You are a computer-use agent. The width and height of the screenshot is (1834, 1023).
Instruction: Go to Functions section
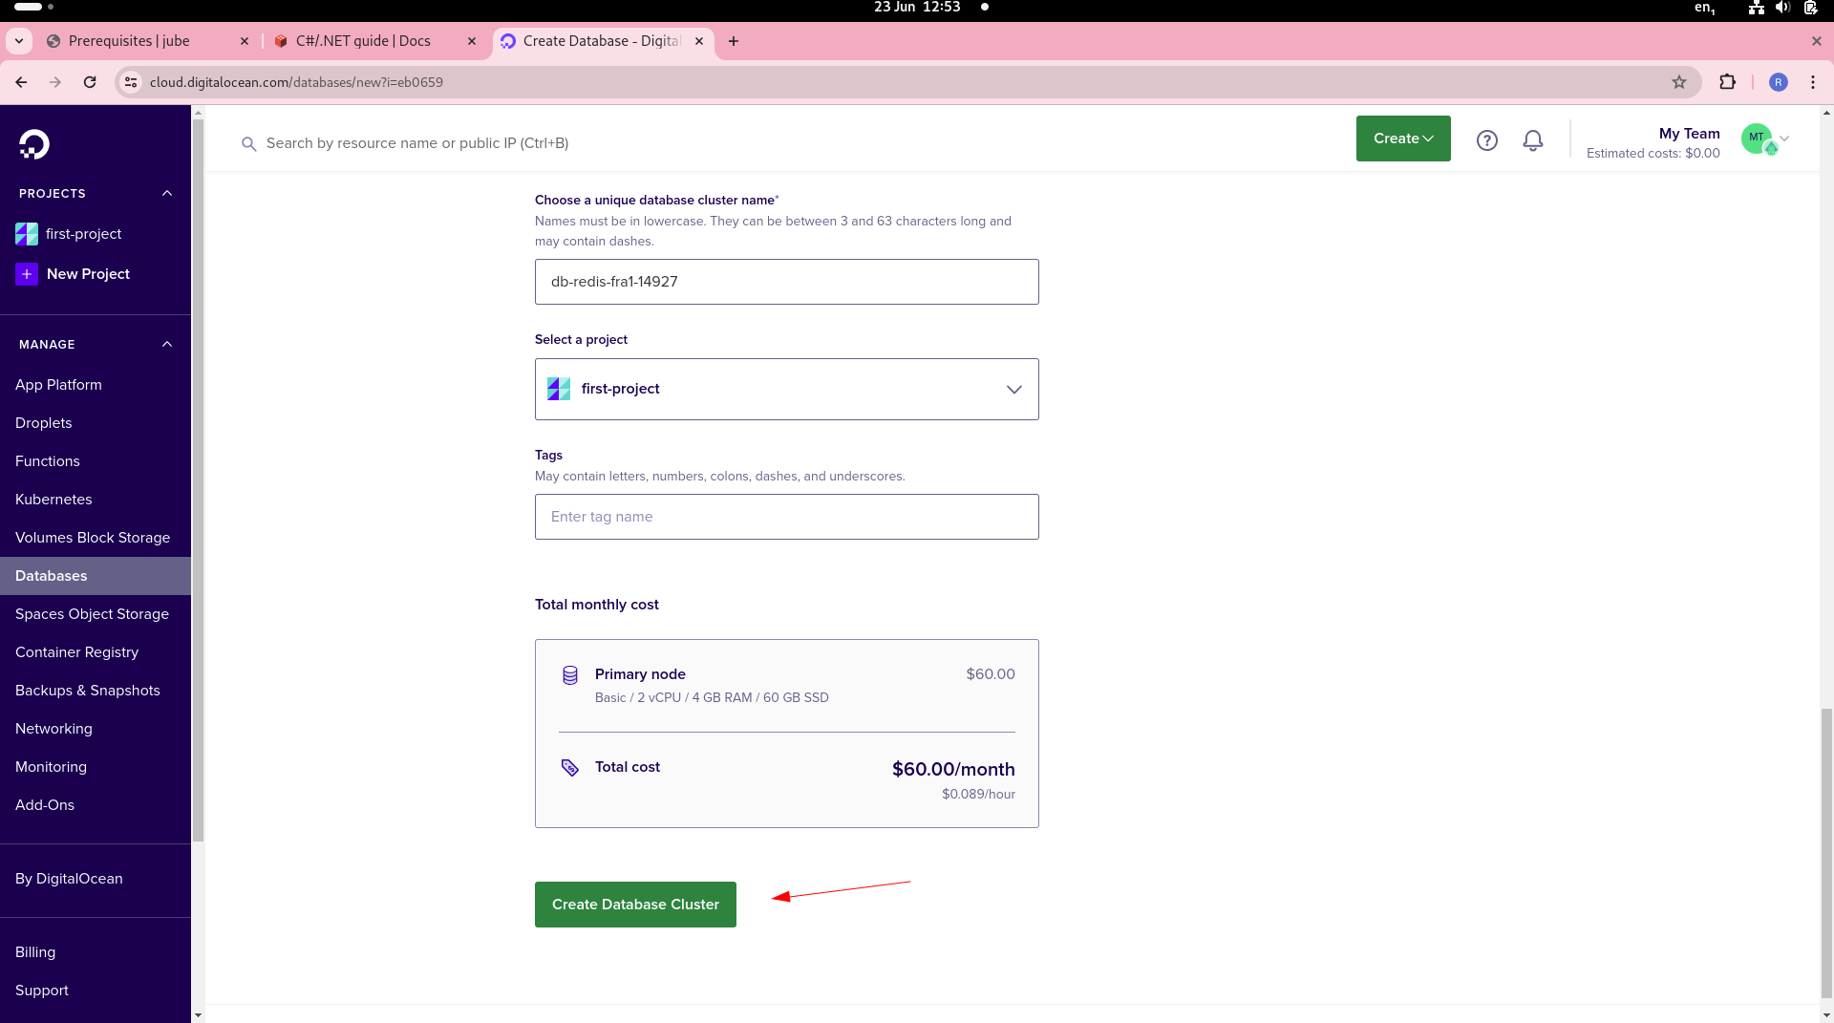pyautogui.click(x=48, y=461)
